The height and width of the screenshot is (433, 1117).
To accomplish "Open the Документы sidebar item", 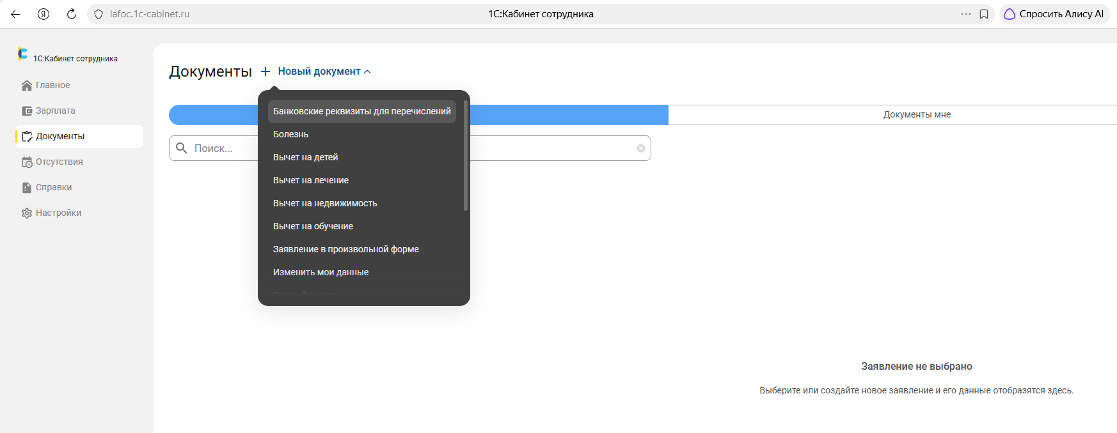I will point(79,137).
